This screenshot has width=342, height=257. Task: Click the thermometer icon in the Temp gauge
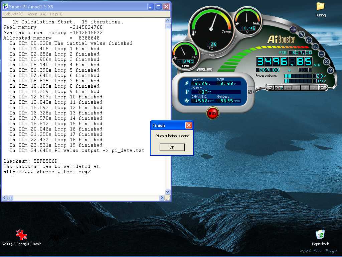click(x=194, y=33)
